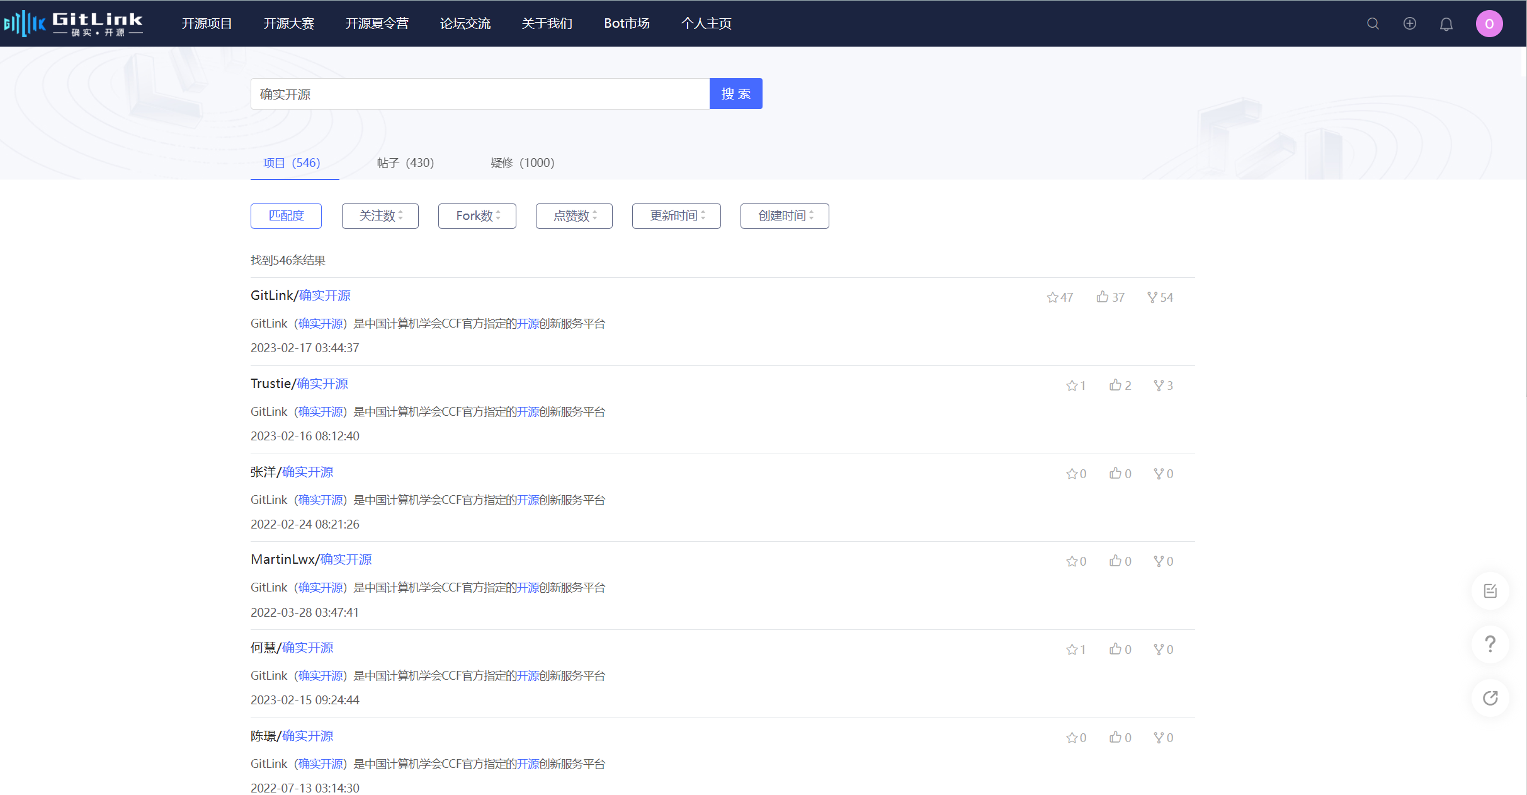This screenshot has width=1527, height=795.
Task: Select the 匹配度 sort option
Action: click(286, 216)
